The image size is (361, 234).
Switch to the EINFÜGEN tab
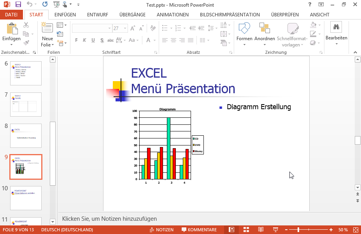coord(65,14)
